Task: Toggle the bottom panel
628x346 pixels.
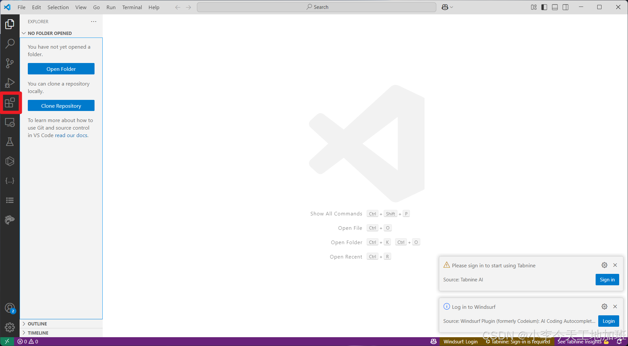Action: [555, 7]
